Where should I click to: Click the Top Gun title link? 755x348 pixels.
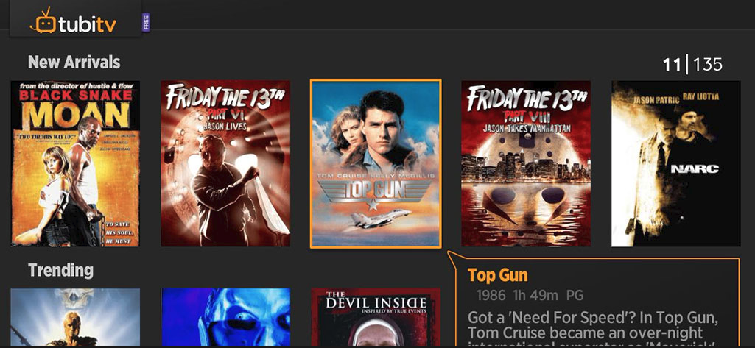coord(497,275)
